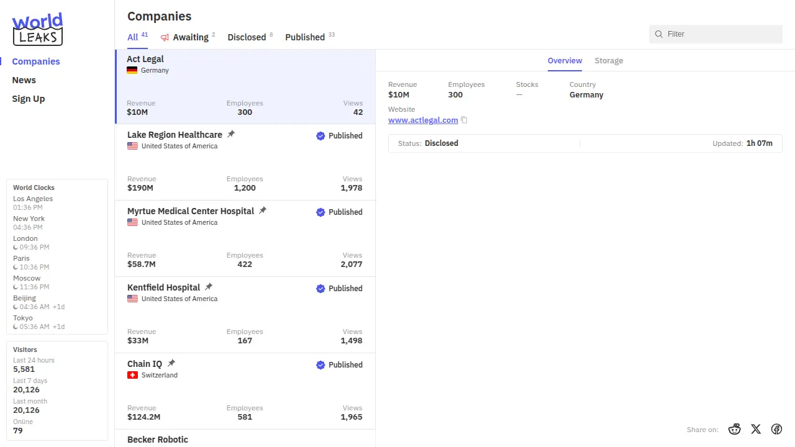This screenshot has height=447, width=795.
Task: Go to News in sidebar
Action: click(24, 80)
